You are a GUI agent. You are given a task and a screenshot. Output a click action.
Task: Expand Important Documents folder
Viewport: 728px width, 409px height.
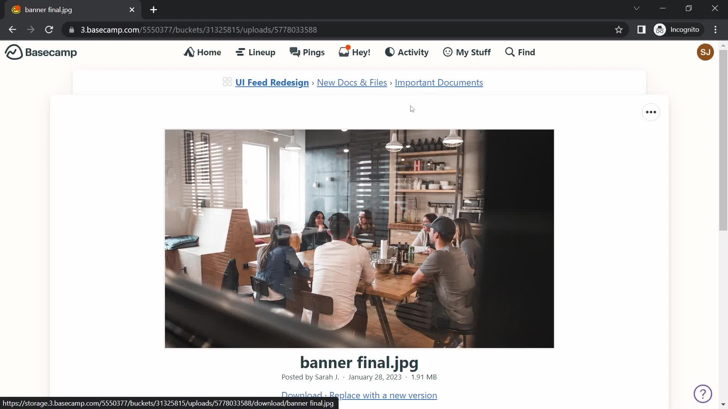pyautogui.click(x=439, y=83)
